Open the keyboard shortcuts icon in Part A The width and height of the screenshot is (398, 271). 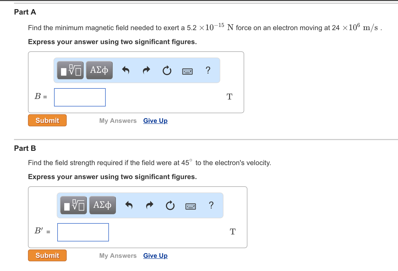[187, 71]
